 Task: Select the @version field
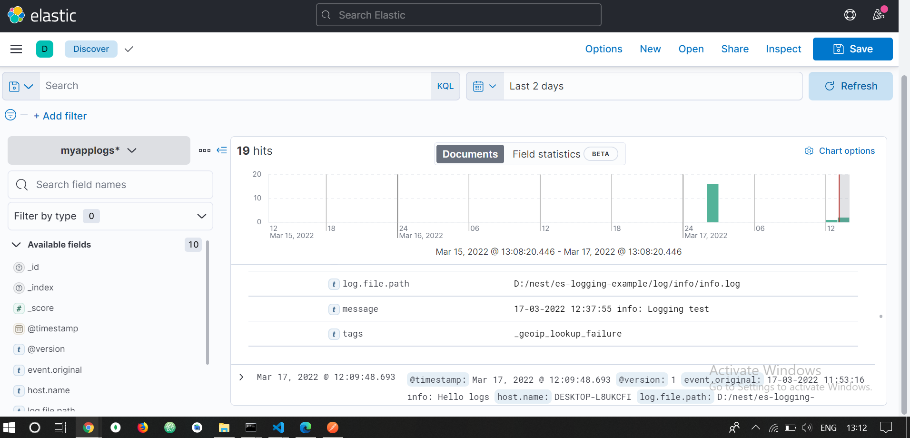[46, 349]
